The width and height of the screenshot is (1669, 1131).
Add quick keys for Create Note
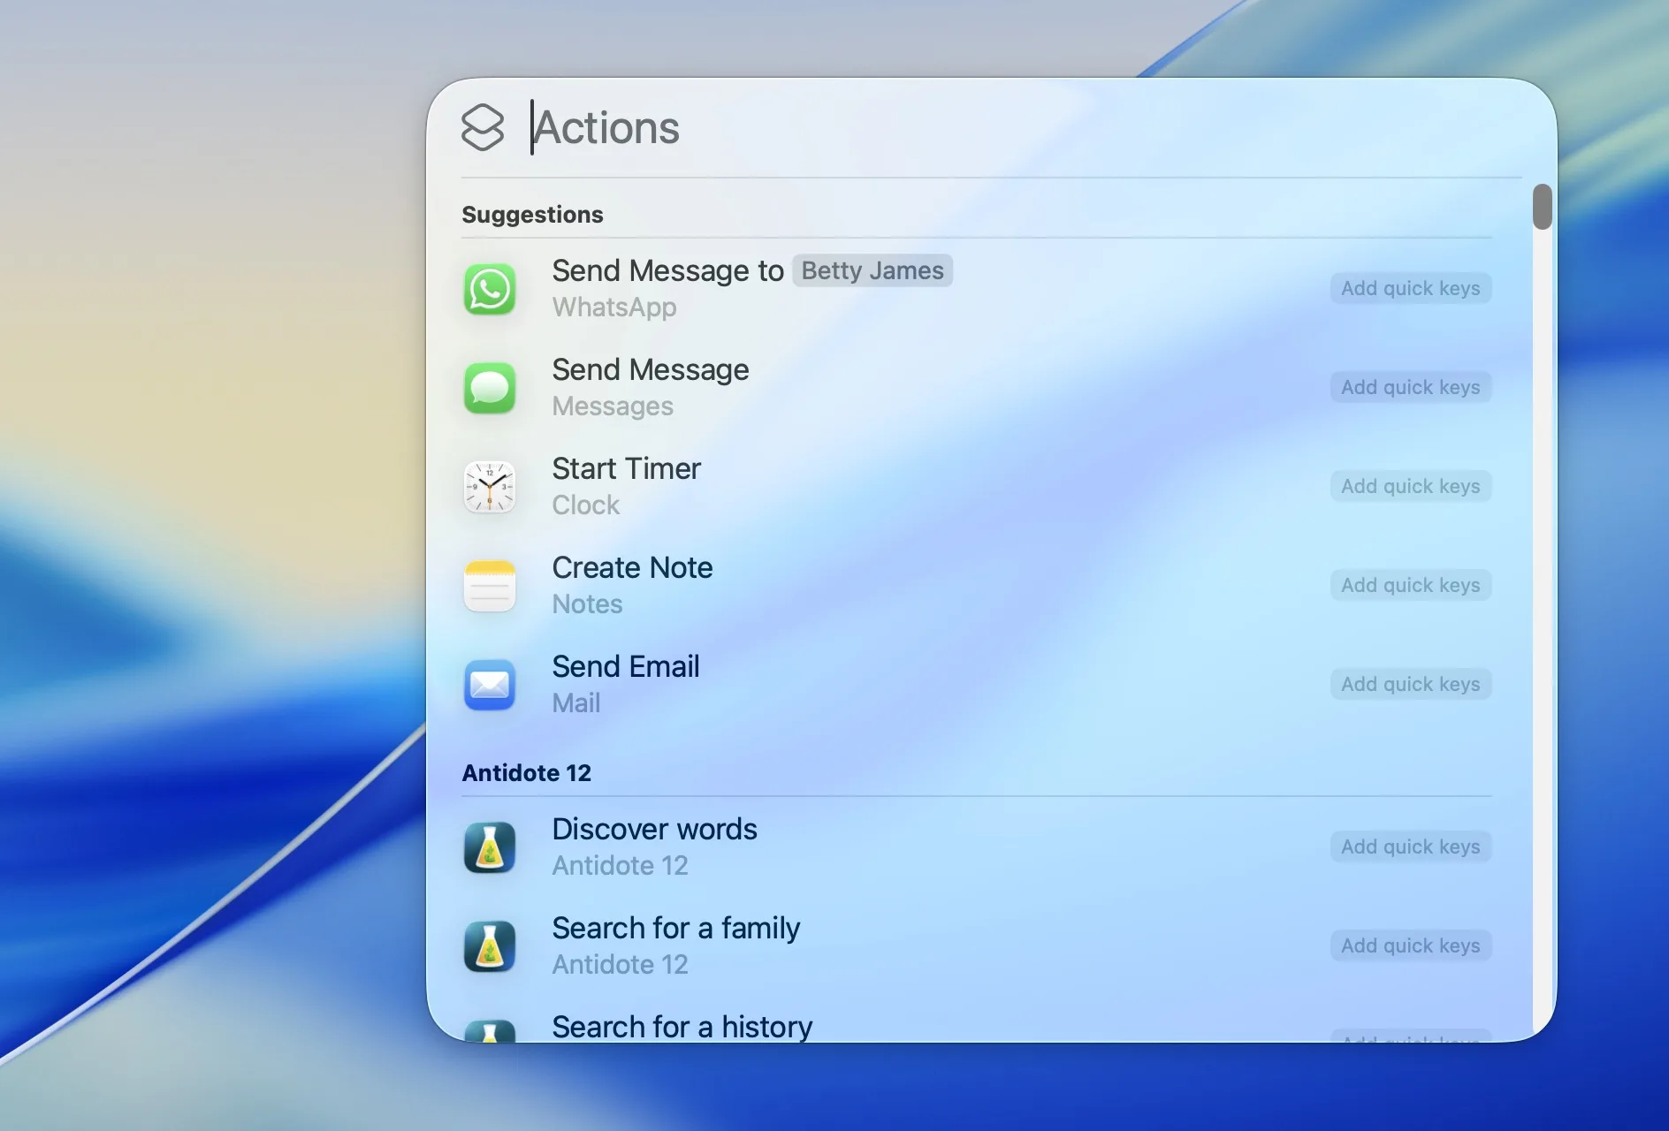pyautogui.click(x=1410, y=586)
